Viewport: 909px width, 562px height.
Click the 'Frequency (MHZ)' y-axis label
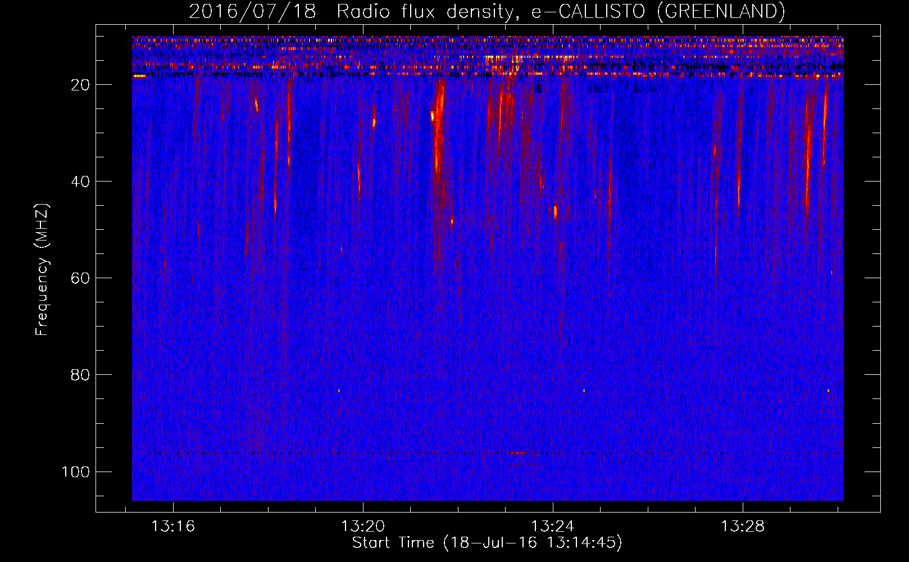(43, 270)
